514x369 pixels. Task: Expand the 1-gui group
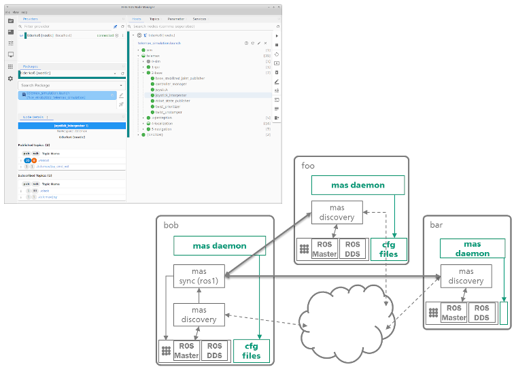143,67
